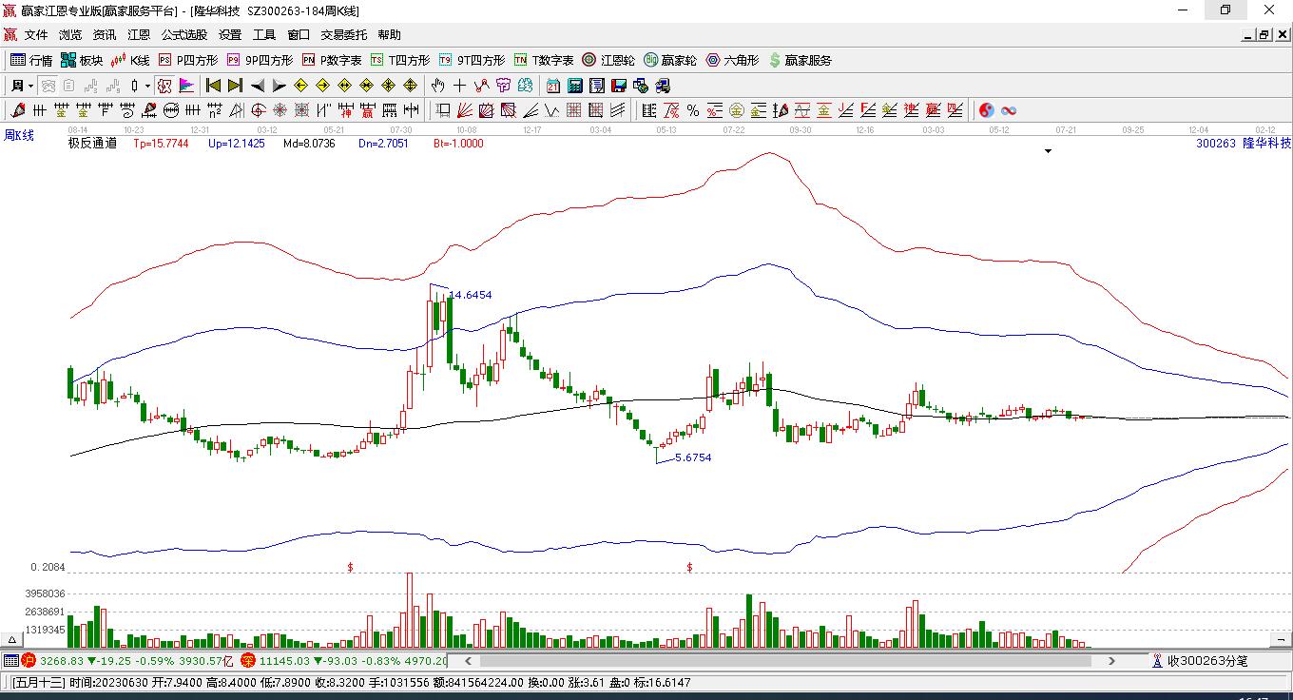1293x700 pixels.
Task: Expand the volume panel up-arrow
Action: click(x=12, y=640)
